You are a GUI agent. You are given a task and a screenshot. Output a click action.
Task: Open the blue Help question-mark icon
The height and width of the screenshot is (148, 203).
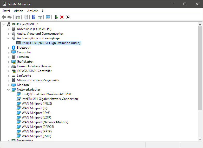34,17
